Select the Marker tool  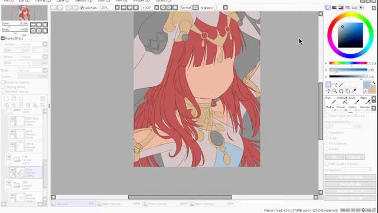[331, 108]
